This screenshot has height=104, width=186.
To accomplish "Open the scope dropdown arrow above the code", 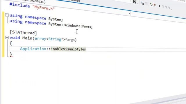I will coord(129,14).
